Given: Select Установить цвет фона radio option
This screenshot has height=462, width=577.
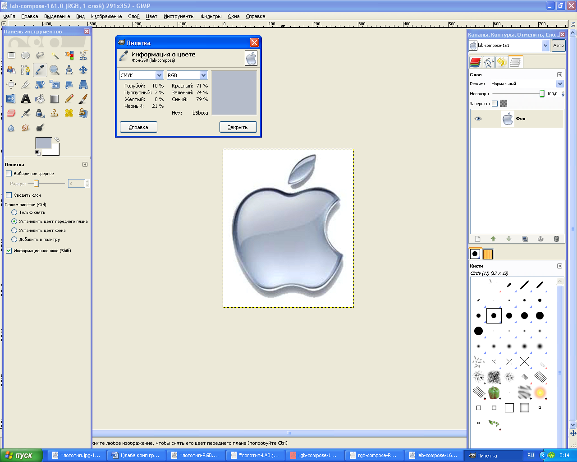Looking at the screenshot, I should tap(14, 231).
